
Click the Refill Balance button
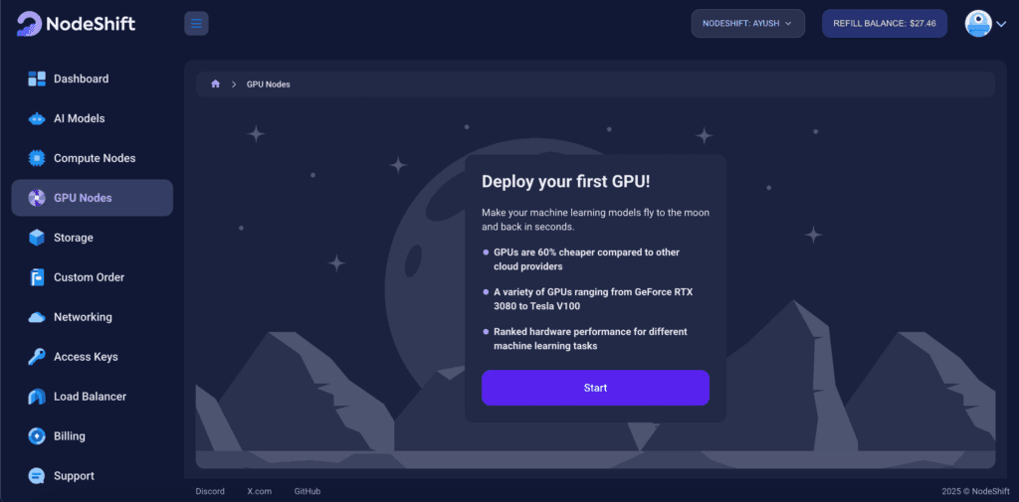point(885,23)
